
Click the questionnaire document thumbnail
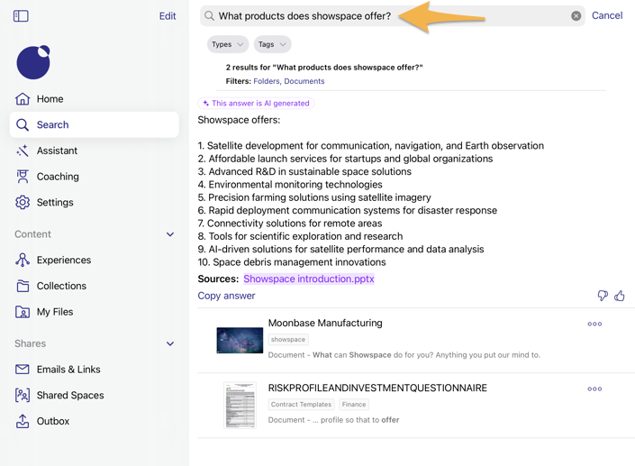tap(240, 406)
